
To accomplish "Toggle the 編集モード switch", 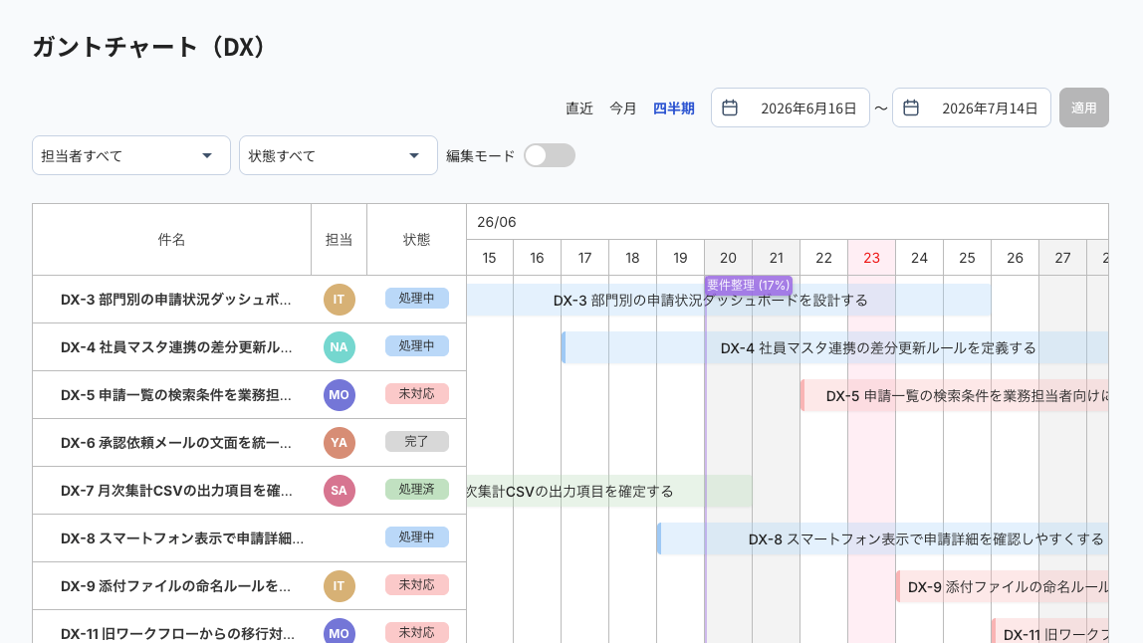I will click(x=550, y=155).
